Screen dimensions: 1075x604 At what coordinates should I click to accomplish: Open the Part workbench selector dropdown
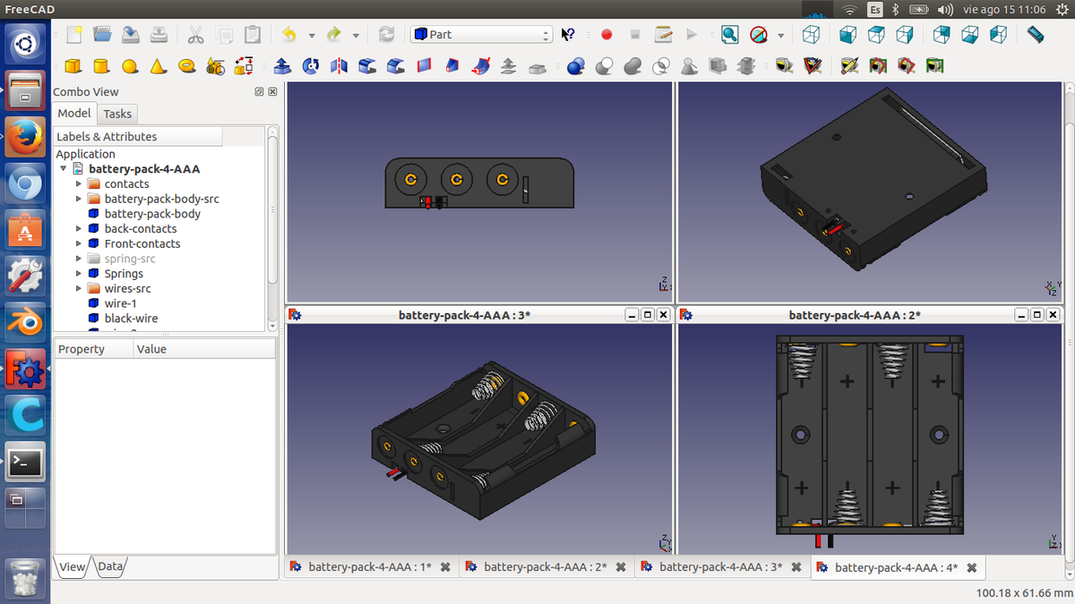click(481, 35)
